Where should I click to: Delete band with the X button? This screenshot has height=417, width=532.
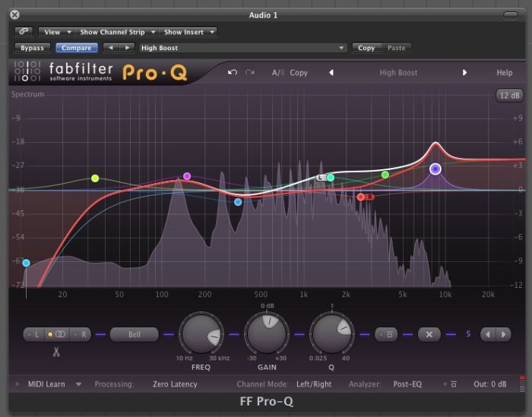pyautogui.click(x=429, y=334)
